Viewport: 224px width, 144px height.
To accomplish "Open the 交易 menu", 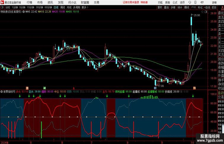I will pos(96,2).
